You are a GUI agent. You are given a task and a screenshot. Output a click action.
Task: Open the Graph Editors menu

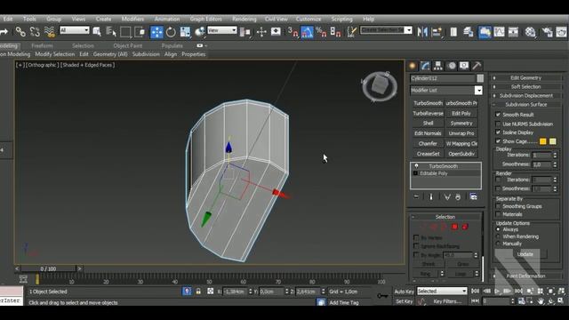click(x=205, y=19)
